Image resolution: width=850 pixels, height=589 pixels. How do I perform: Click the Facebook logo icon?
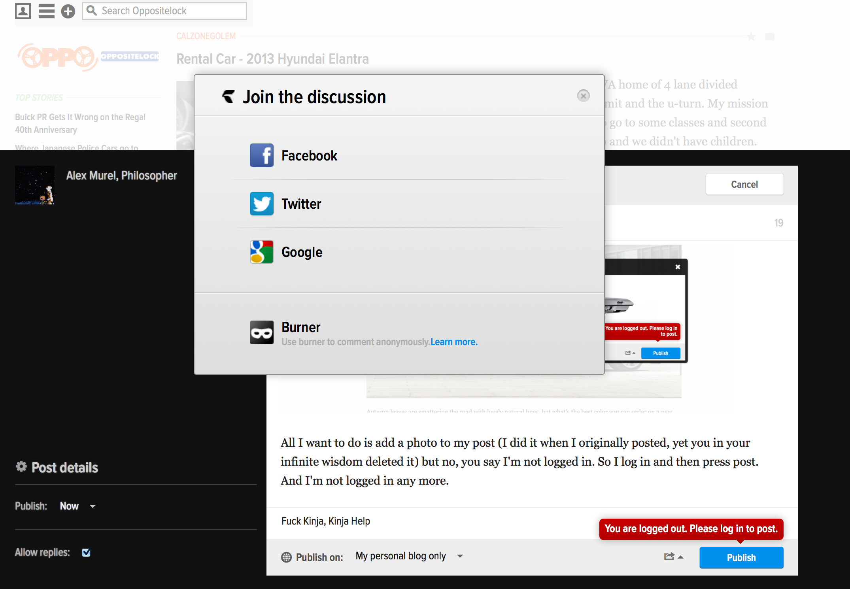tap(261, 155)
